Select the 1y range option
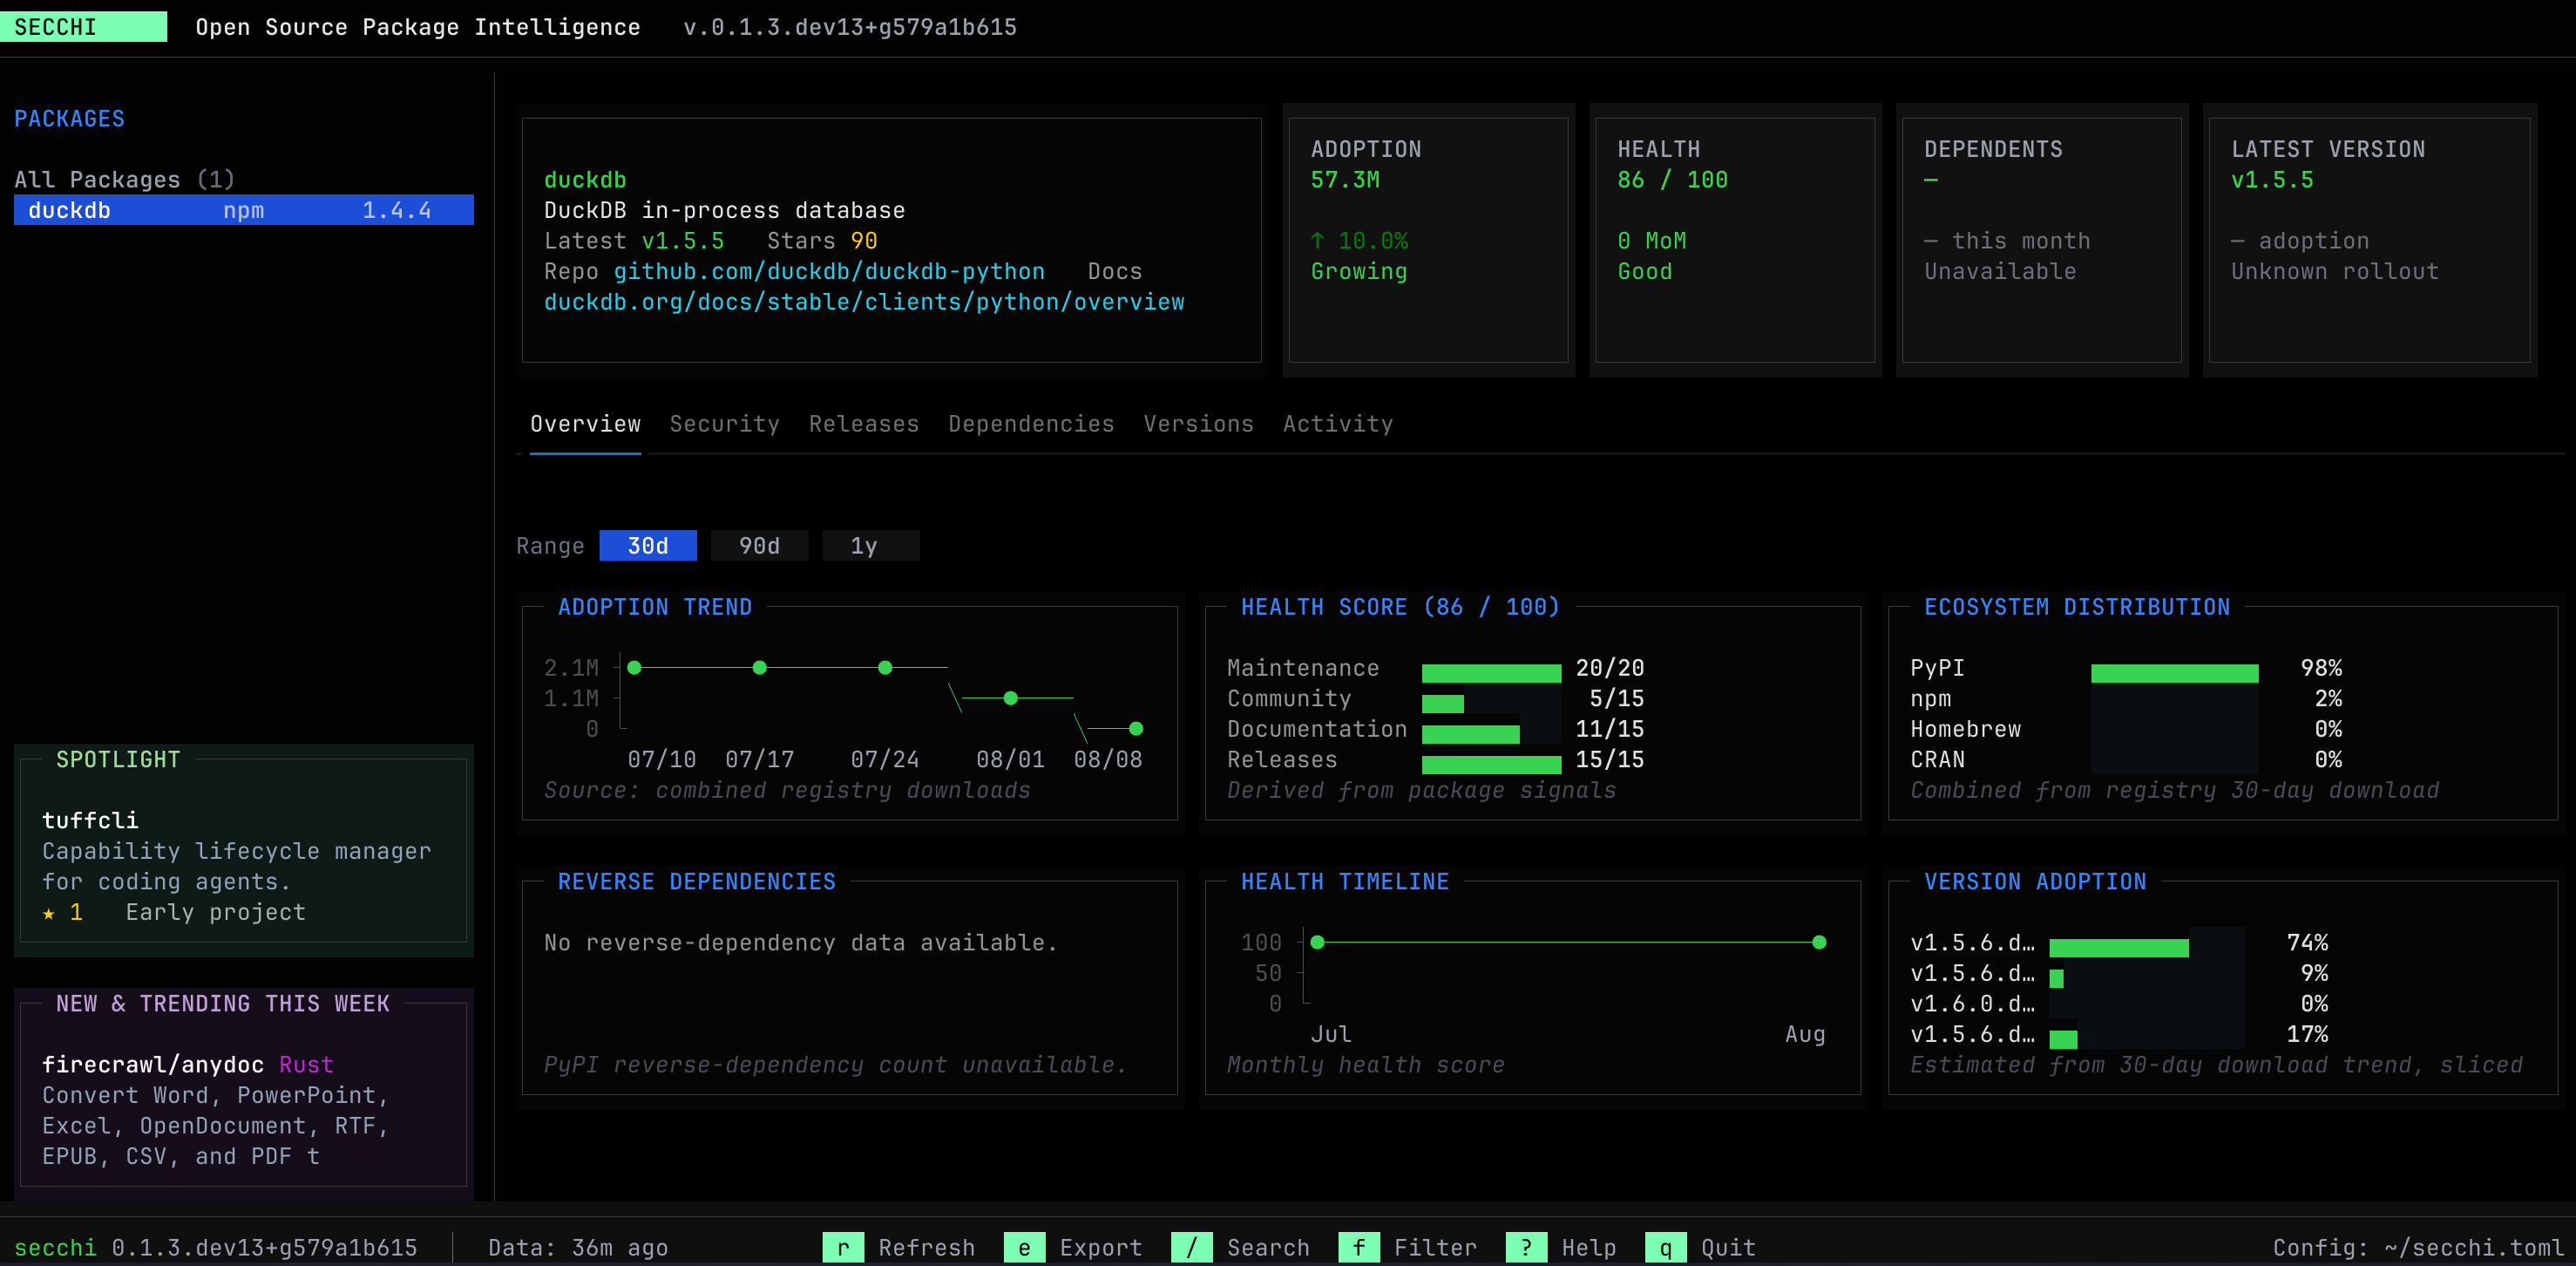The width and height of the screenshot is (2576, 1266). 870,546
